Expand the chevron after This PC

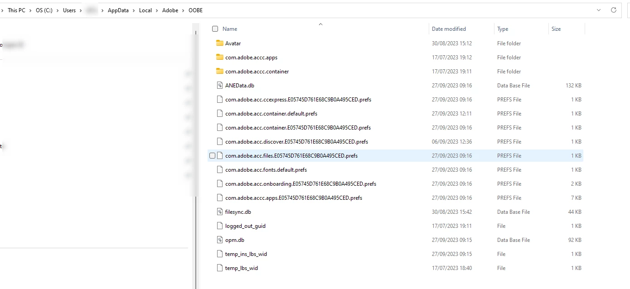click(30, 10)
